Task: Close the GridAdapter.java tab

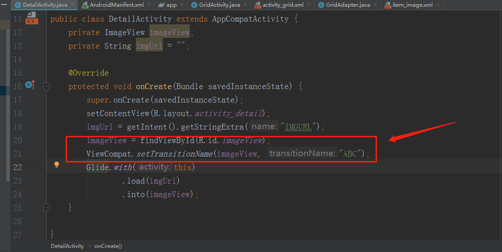Action: pyautogui.click(x=375, y=5)
